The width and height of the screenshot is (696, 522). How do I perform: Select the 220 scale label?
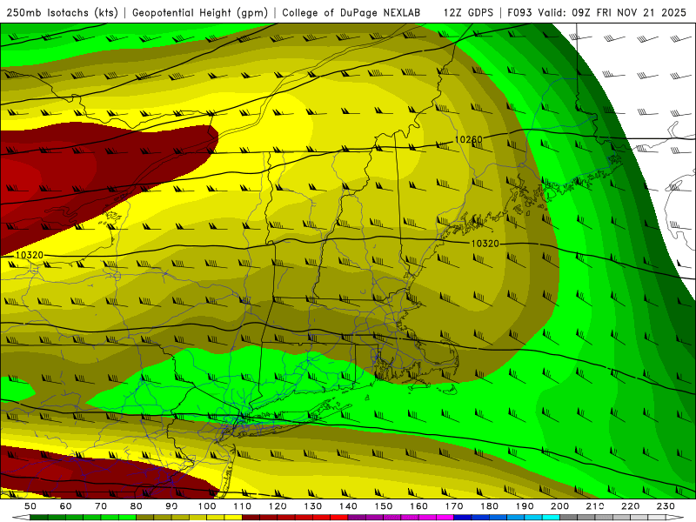pyautogui.click(x=630, y=506)
